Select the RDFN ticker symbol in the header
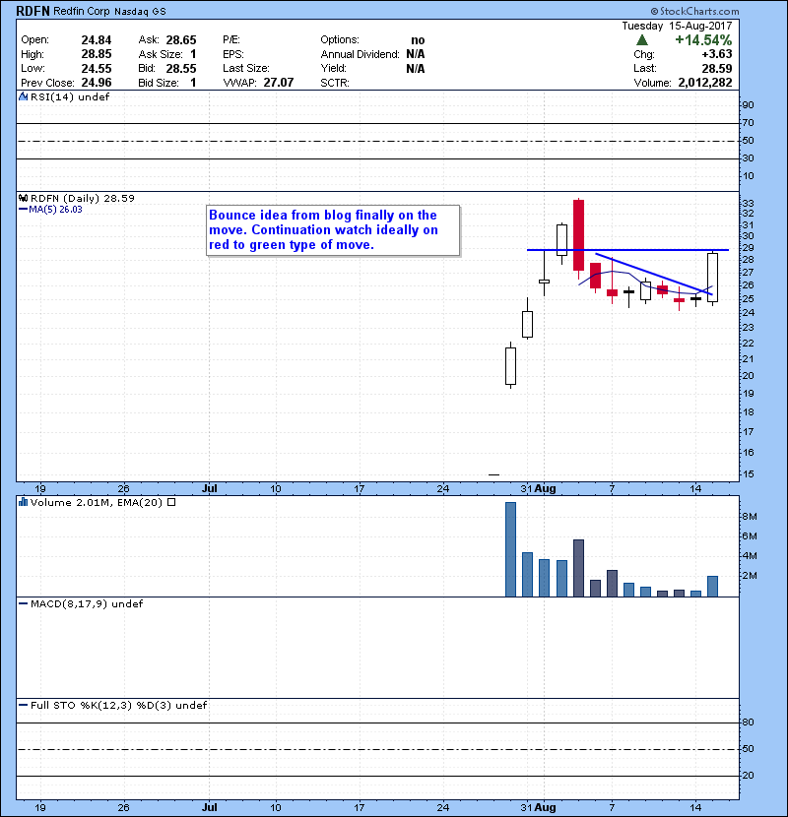 (33, 11)
